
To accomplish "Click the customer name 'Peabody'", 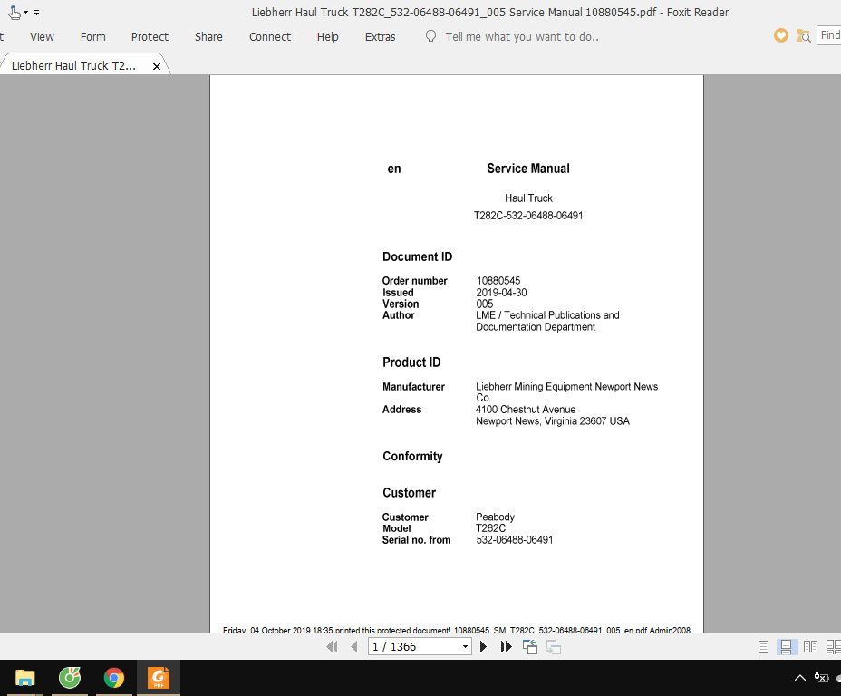I will [495, 517].
